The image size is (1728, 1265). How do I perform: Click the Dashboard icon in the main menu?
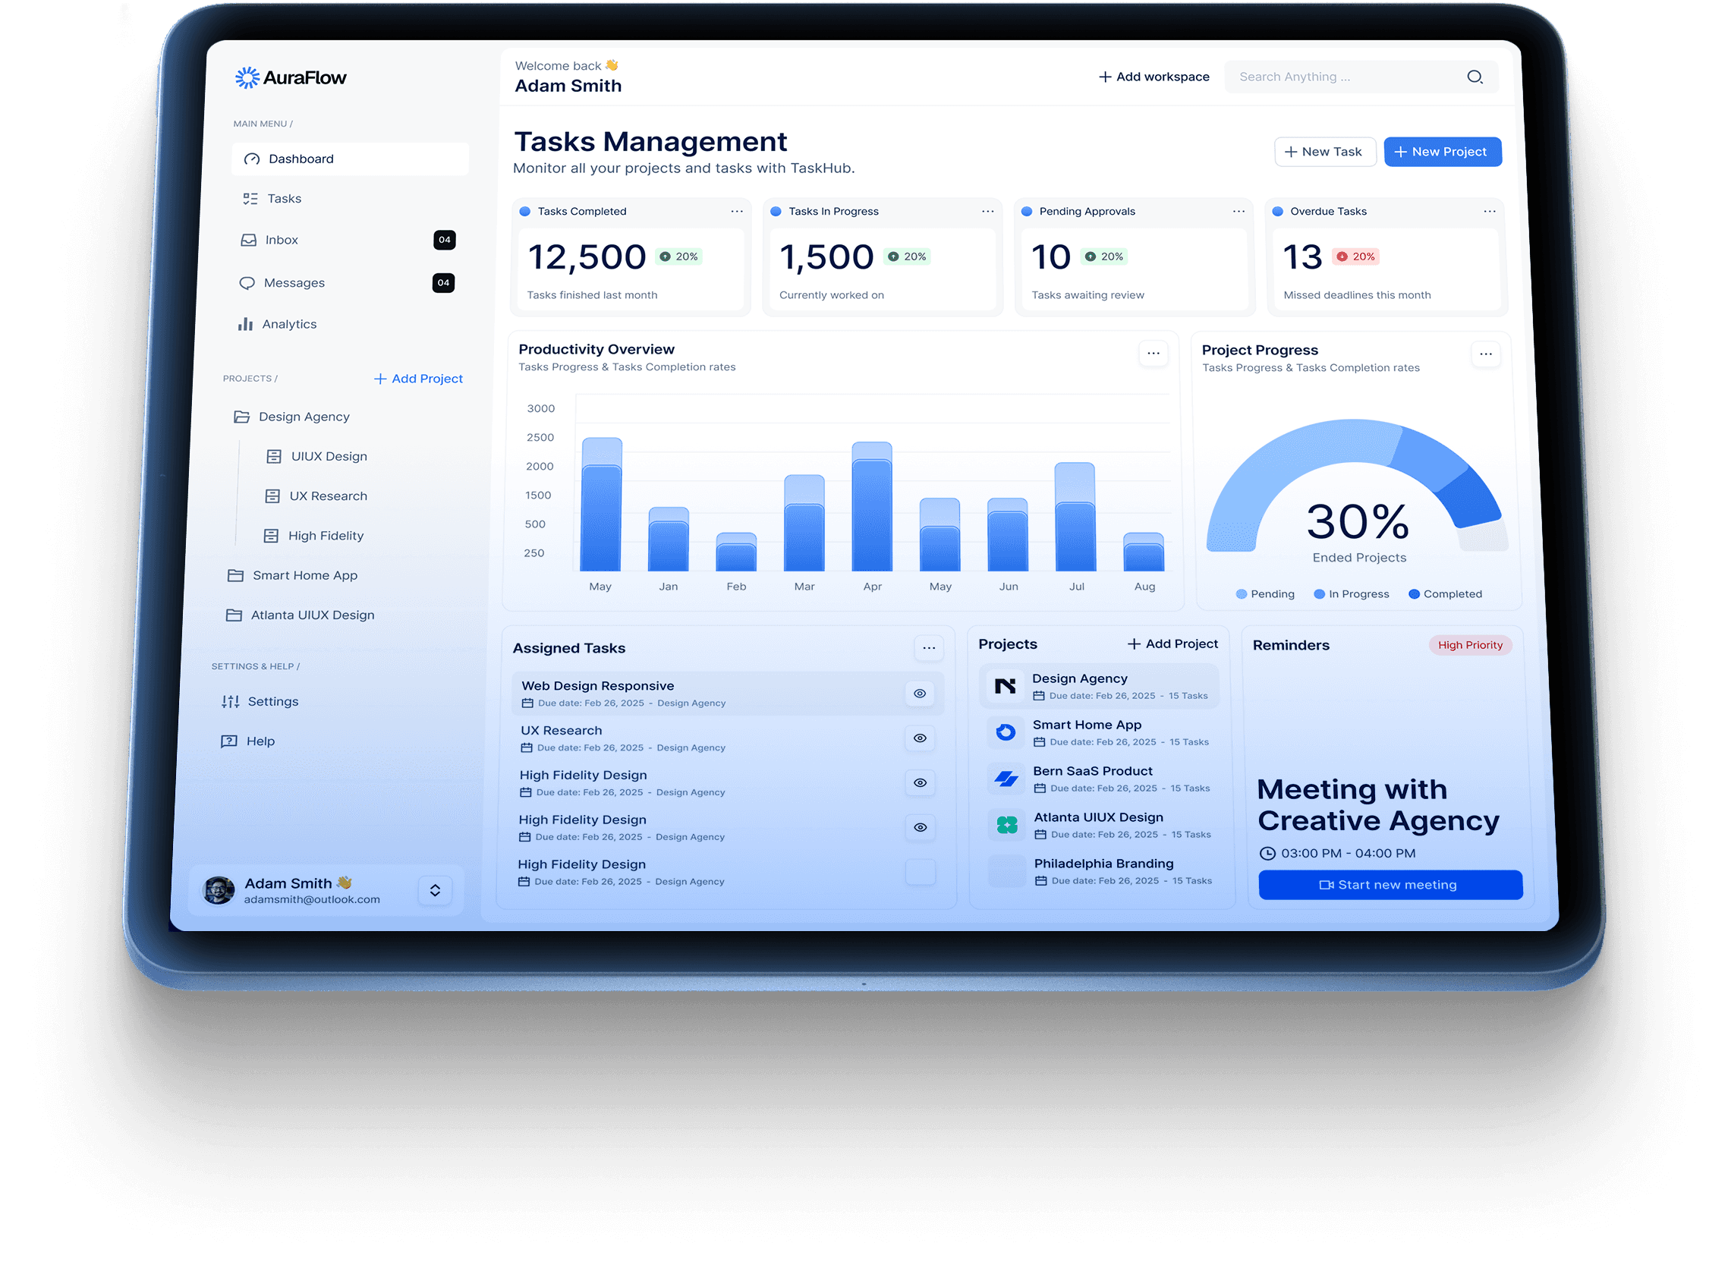[x=251, y=159]
